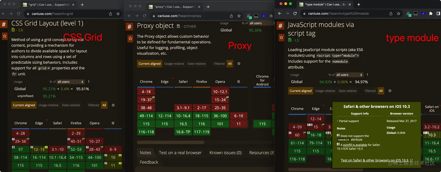Click the Edge 79-114 cell in type module table
Viewport: 441px width, 172px height.
(316, 143)
